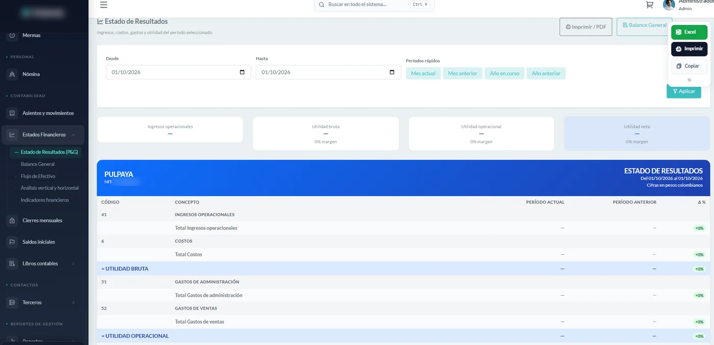
Task: Apply filter with Aplicar button
Action: 683,91
